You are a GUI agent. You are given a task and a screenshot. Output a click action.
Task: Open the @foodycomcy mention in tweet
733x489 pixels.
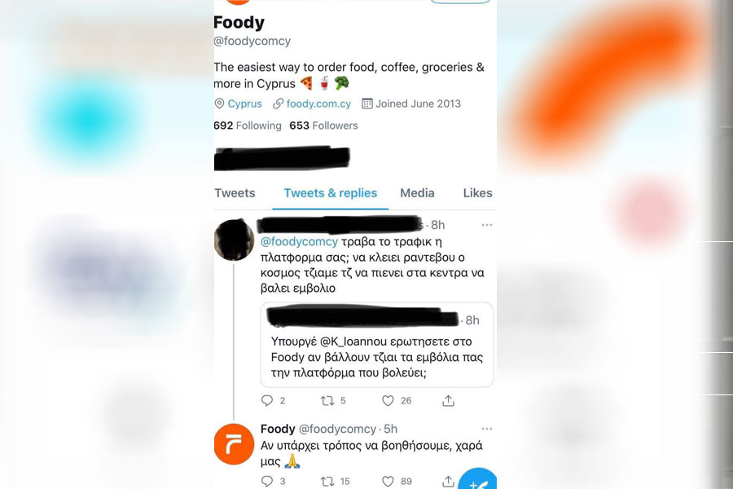coord(299,241)
